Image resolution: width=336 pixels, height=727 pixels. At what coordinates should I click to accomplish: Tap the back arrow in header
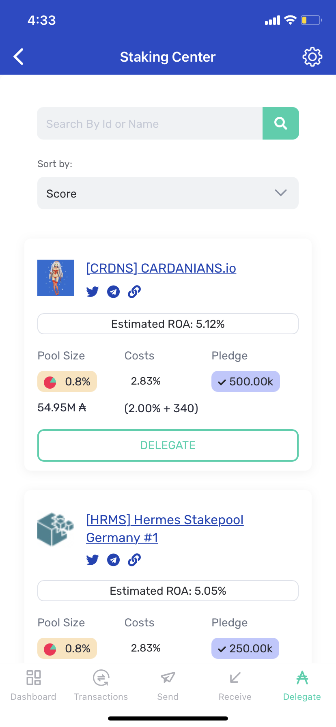pyautogui.click(x=19, y=57)
